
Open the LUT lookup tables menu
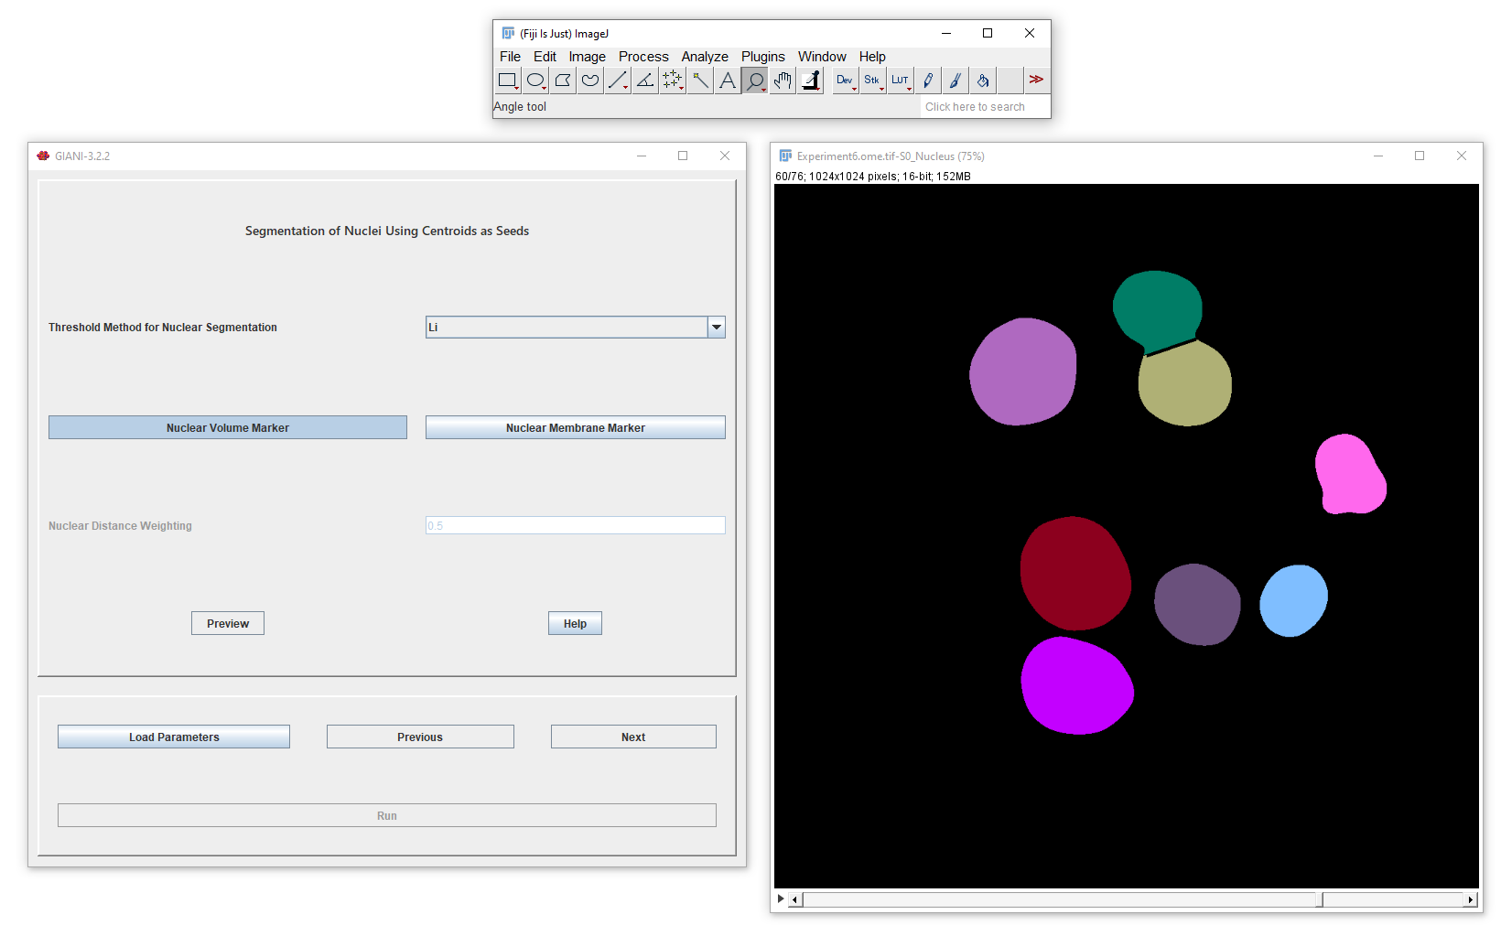[900, 81]
